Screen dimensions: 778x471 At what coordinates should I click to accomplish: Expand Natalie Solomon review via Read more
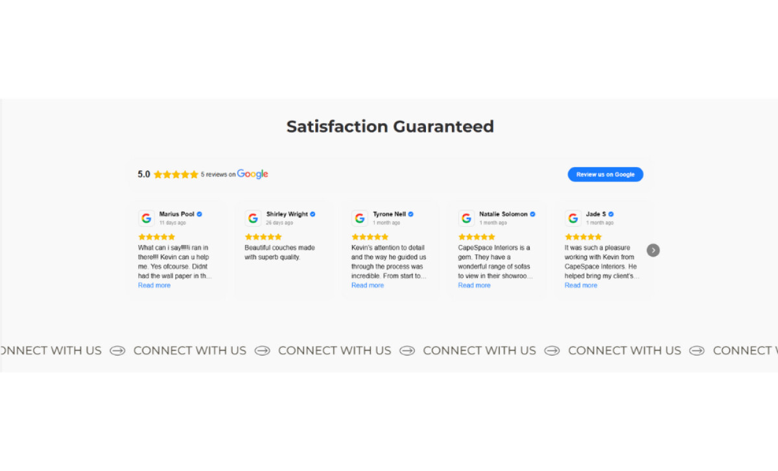coord(474,285)
